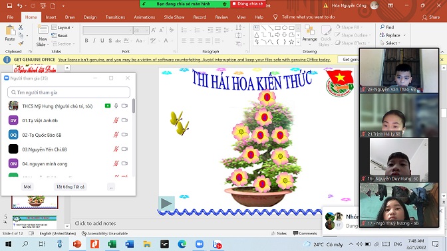Toggle microphone for THCS Mỹ Hưng host
Viewport: 447px width, 251px height.
click(116, 106)
